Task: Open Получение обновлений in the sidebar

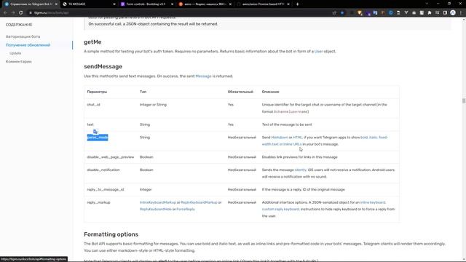Action: 28,45
